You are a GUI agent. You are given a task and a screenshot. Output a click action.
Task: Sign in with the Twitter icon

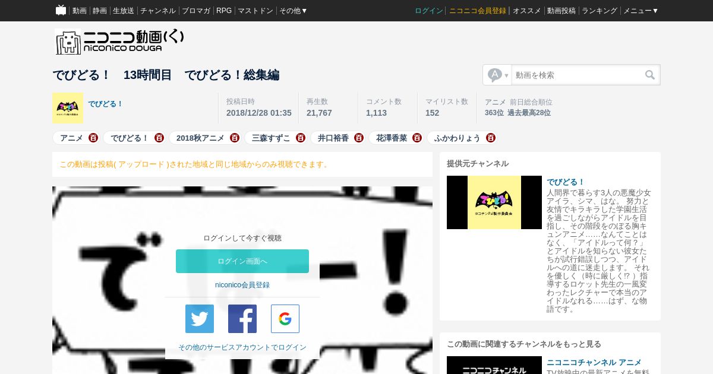(200, 319)
